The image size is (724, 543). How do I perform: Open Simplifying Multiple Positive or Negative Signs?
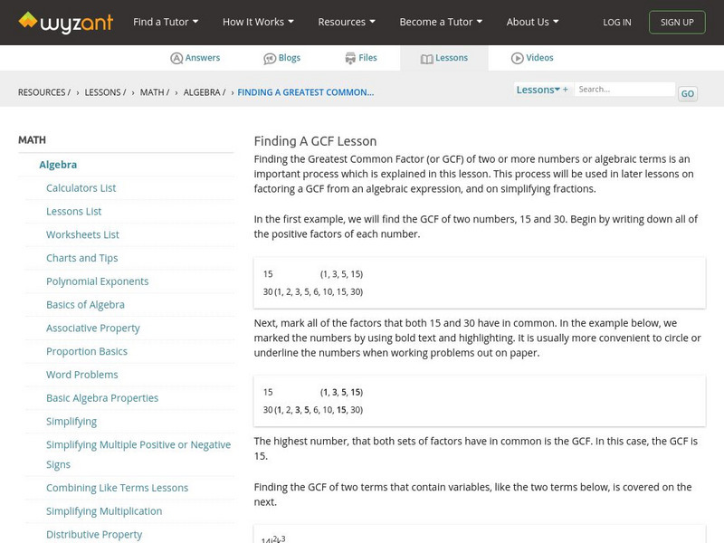(138, 454)
